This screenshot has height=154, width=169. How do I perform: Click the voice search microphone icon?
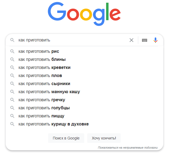[155, 40]
